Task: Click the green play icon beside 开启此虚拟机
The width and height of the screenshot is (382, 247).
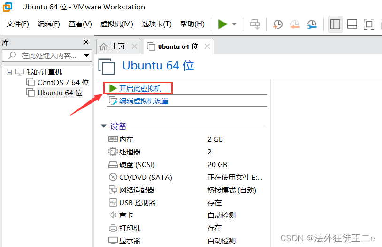Action: [x=113, y=88]
